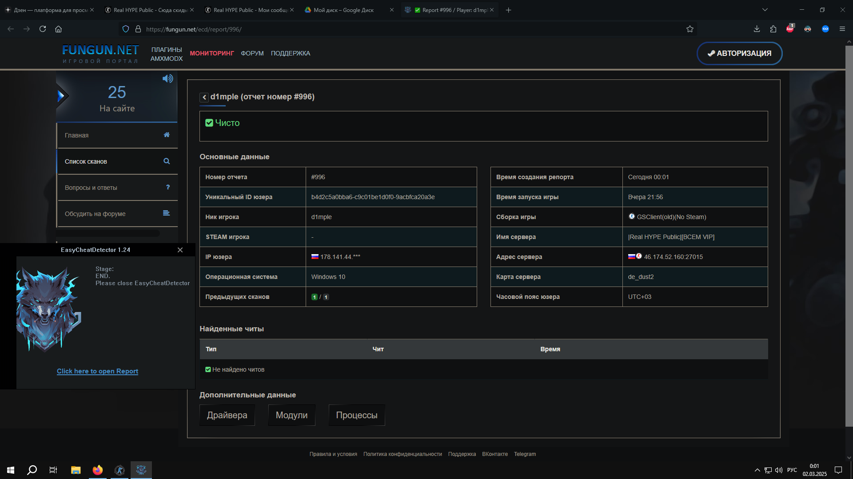
Task: Open ПЛАГИНЫ AMXMODX menu item
Action: tap(167, 54)
